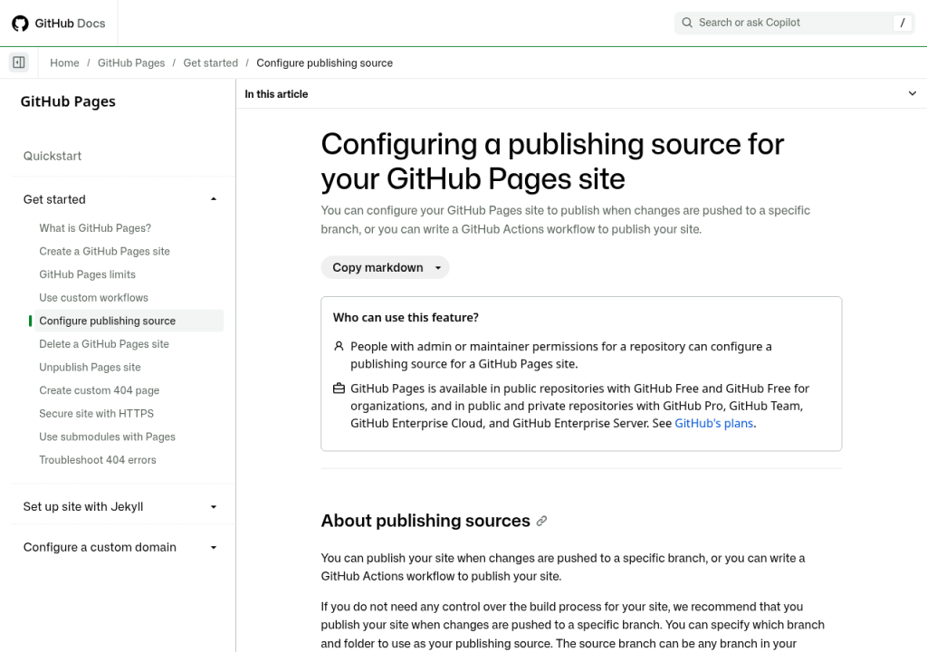The image size is (927, 652).
Task: Open Secure site with HTTPS article
Action: pyautogui.click(x=96, y=413)
